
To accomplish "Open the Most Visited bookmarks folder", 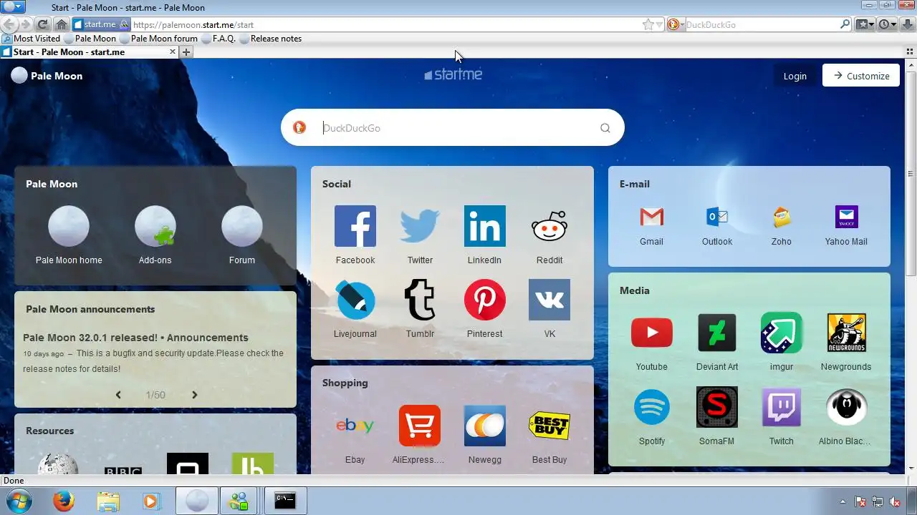I will [x=32, y=39].
